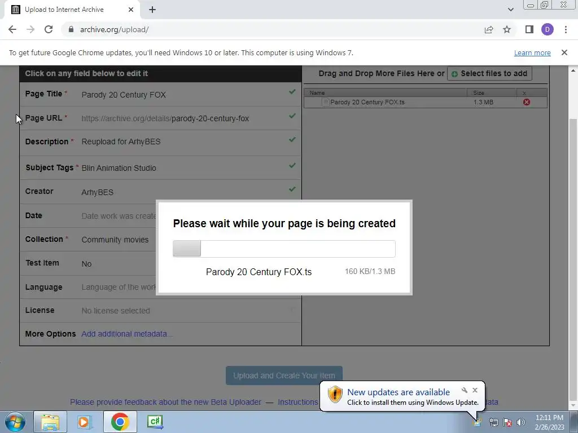Image resolution: width=578 pixels, height=433 pixels.
Task: Click Select files to add button
Action: [x=489, y=74]
